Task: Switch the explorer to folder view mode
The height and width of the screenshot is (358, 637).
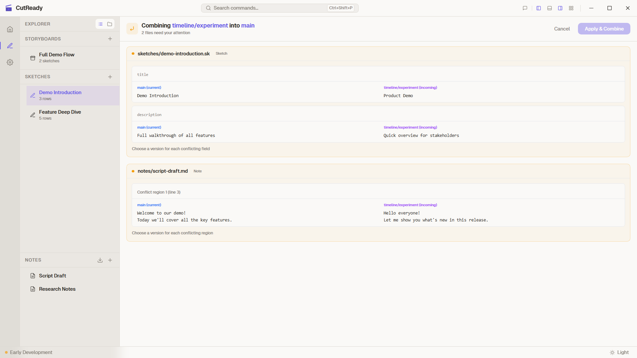Action: pyautogui.click(x=110, y=24)
